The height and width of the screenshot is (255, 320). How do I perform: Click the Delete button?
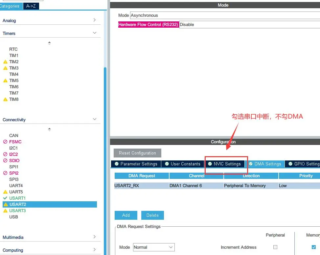152,215
